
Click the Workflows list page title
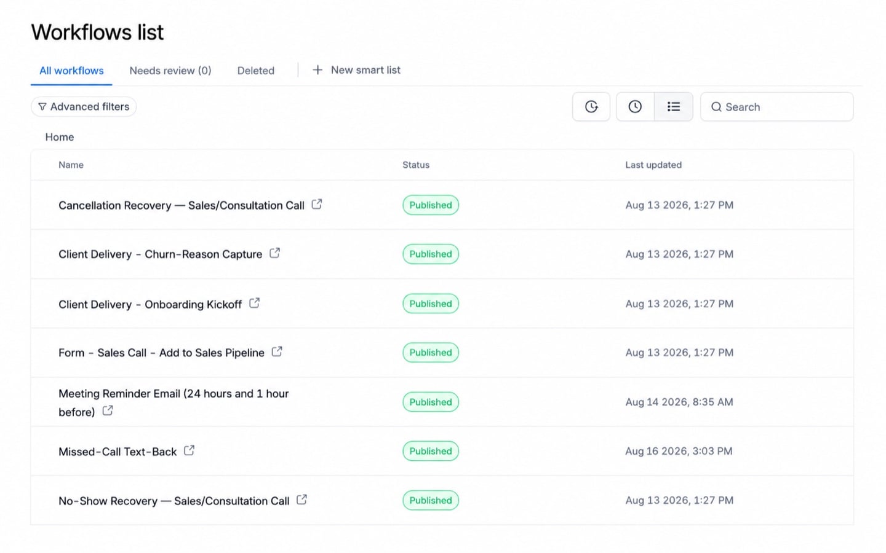pyautogui.click(x=97, y=32)
